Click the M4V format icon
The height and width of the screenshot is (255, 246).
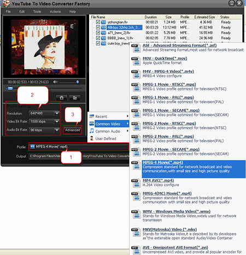pos(136,74)
